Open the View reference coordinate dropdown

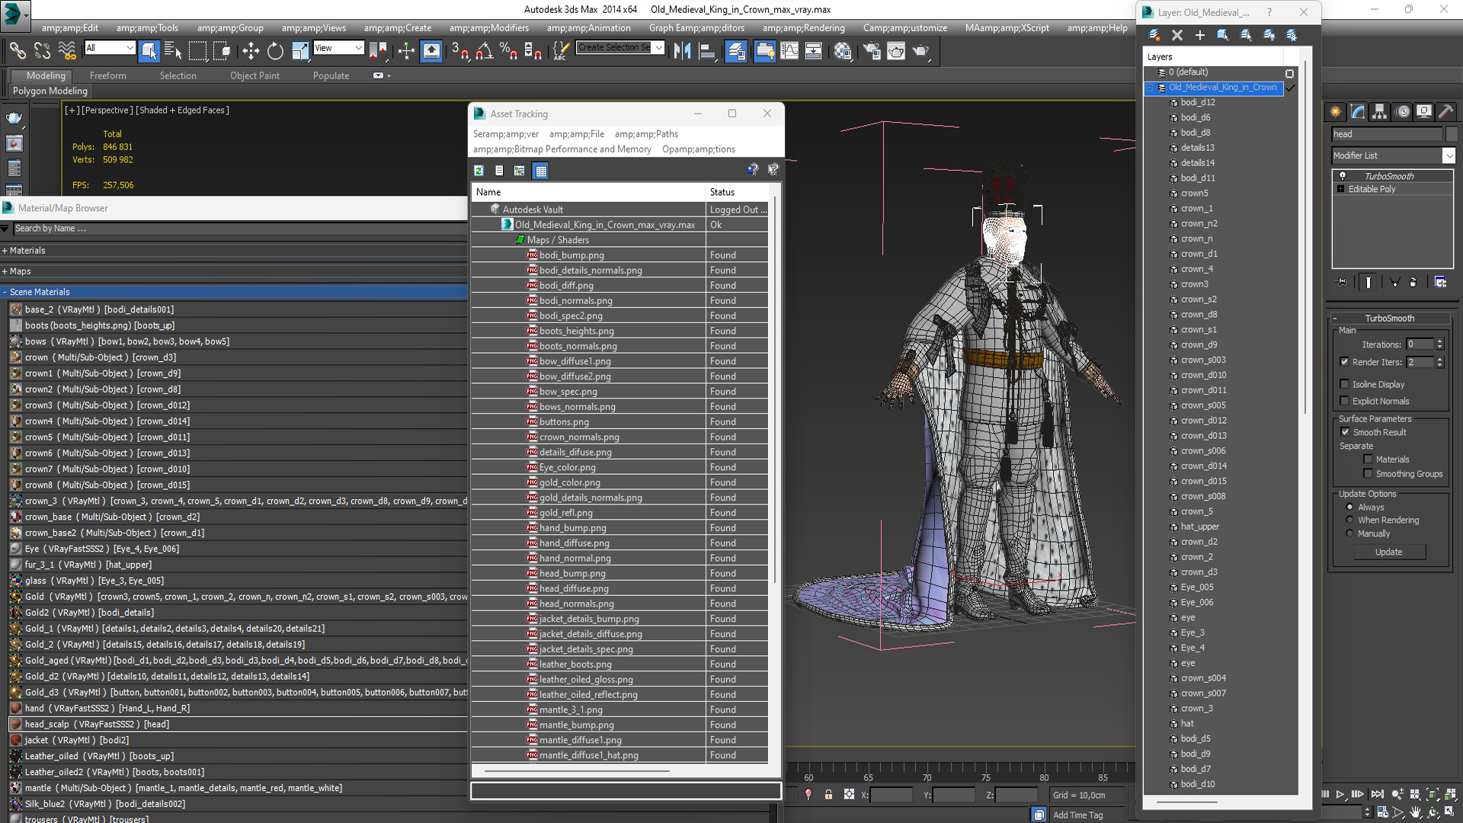358,48
